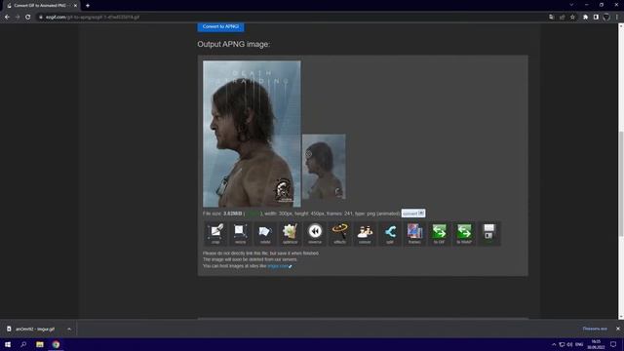Image resolution: width=624 pixels, height=351 pixels.
Task: Choose the rotate tool icon
Action: pos(265,234)
